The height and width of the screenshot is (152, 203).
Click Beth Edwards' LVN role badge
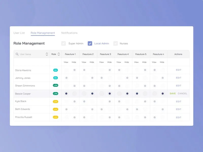click(55, 109)
